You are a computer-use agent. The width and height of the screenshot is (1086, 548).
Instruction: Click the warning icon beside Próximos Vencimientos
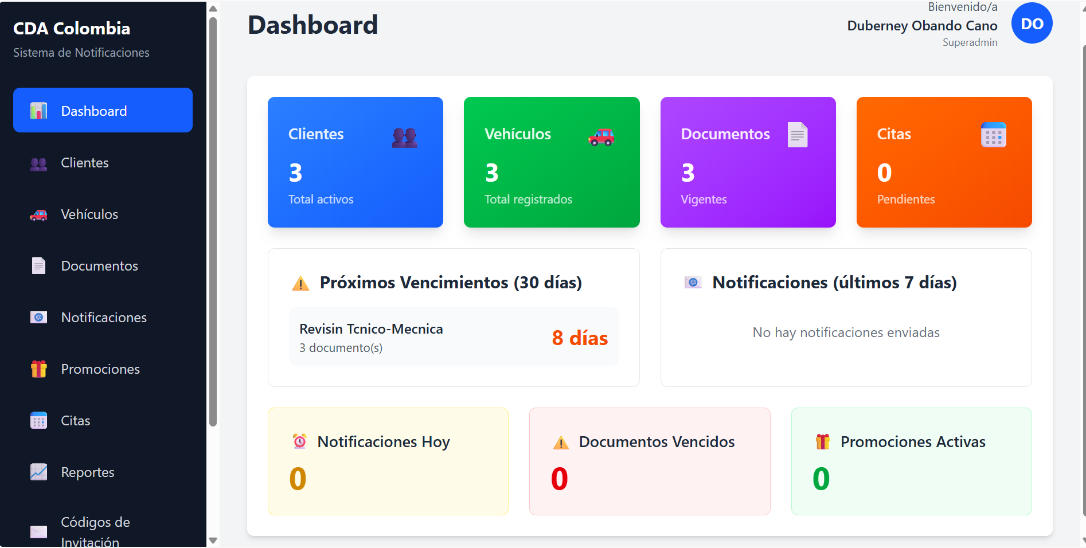[x=300, y=282]
